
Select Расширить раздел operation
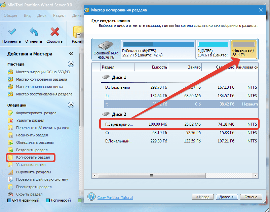(32, 135)
